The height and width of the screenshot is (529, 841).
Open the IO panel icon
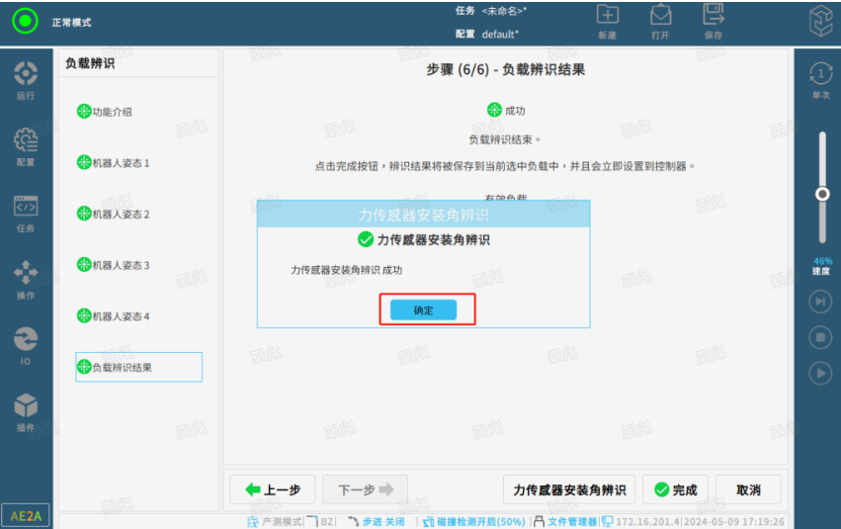point(26,344)
